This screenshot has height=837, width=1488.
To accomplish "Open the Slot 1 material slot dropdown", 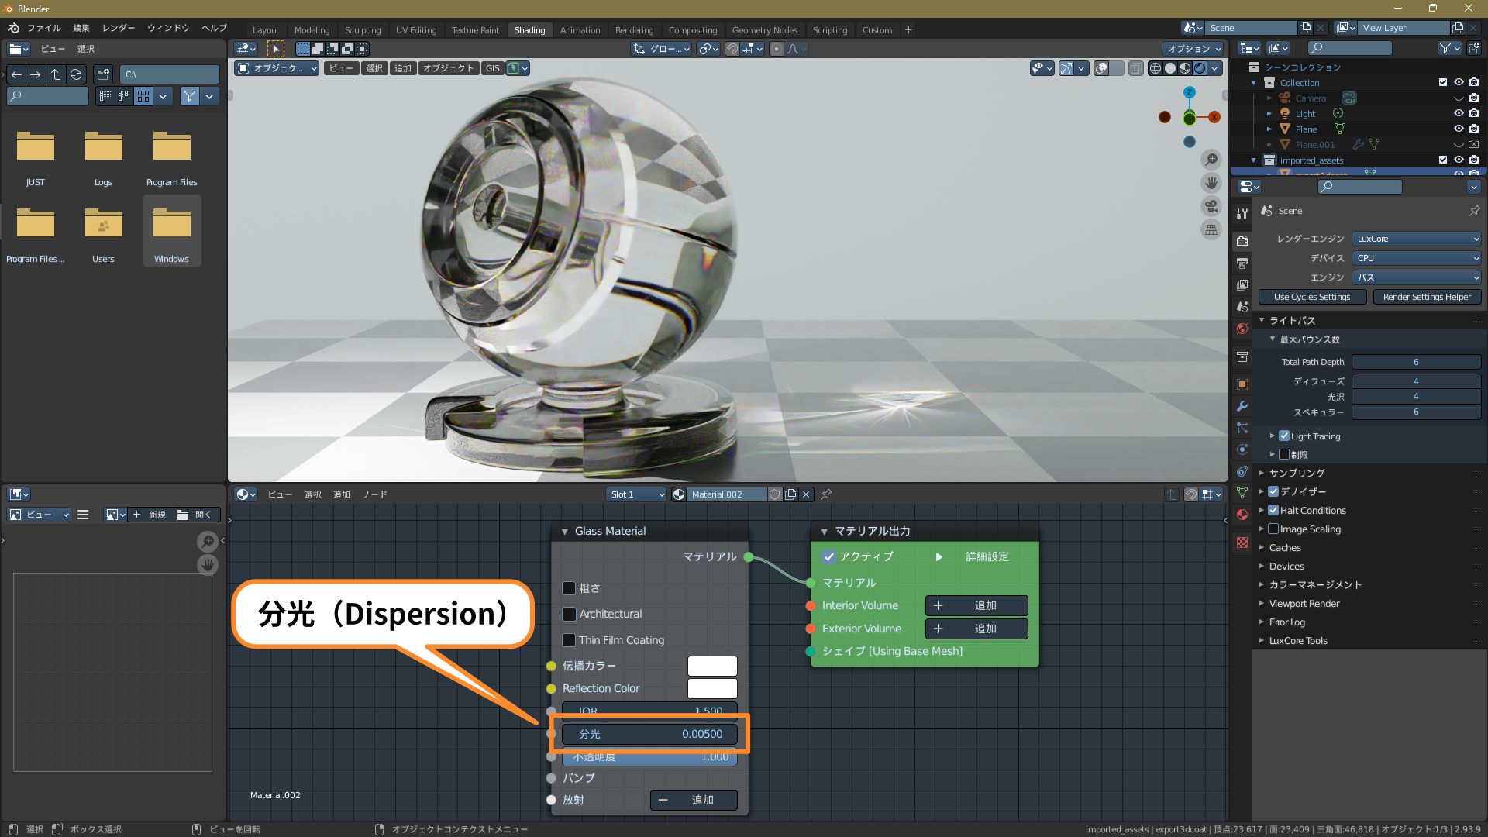I will point(636,494).
